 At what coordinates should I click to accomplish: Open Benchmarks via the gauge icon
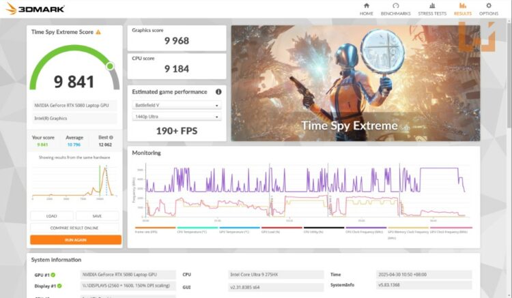395,5
